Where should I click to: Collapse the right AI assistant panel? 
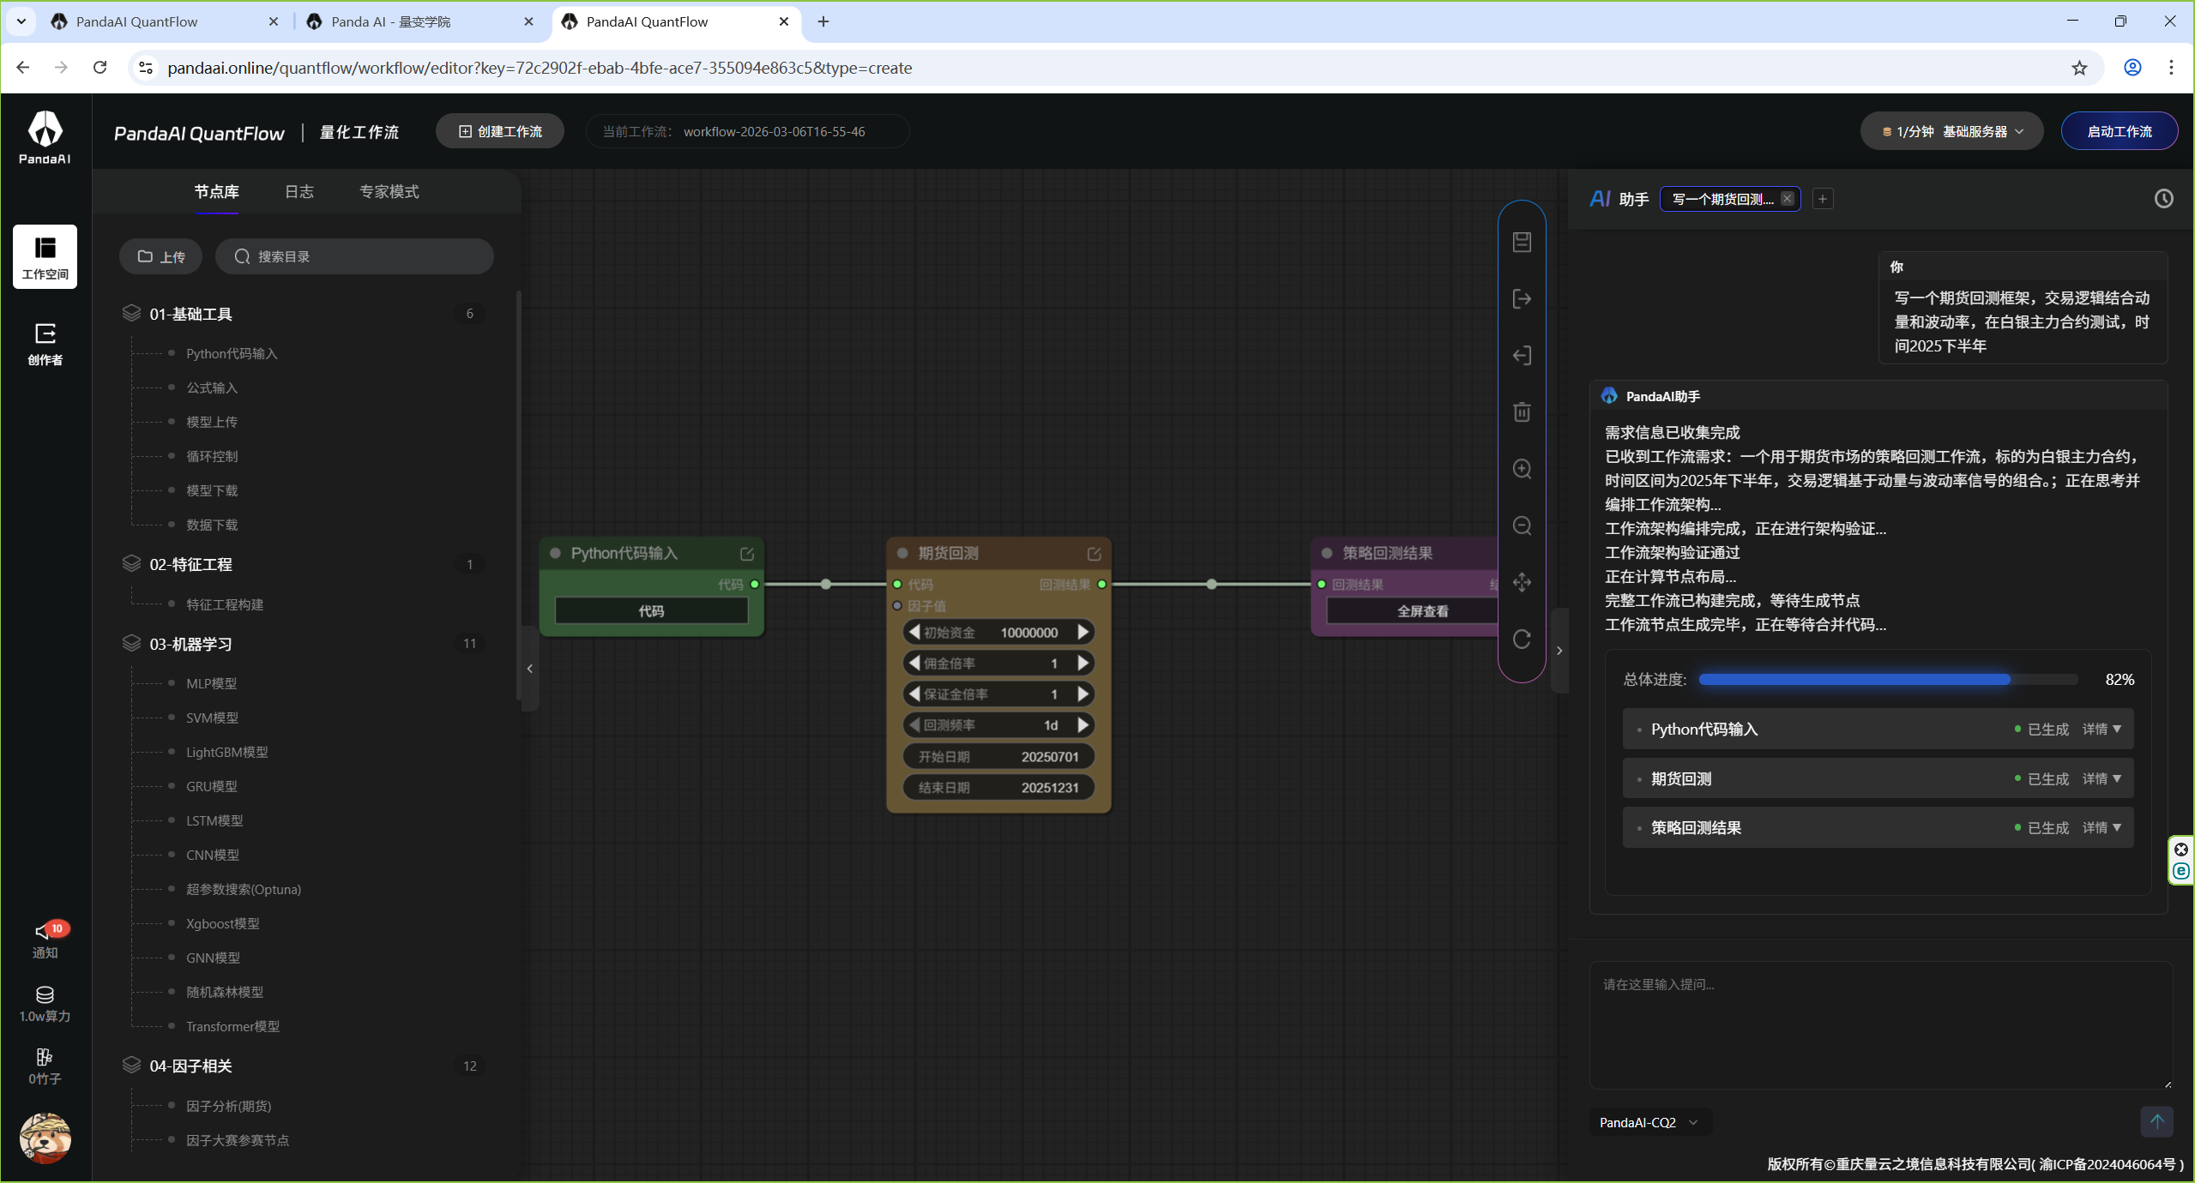tap(1559, 651)
